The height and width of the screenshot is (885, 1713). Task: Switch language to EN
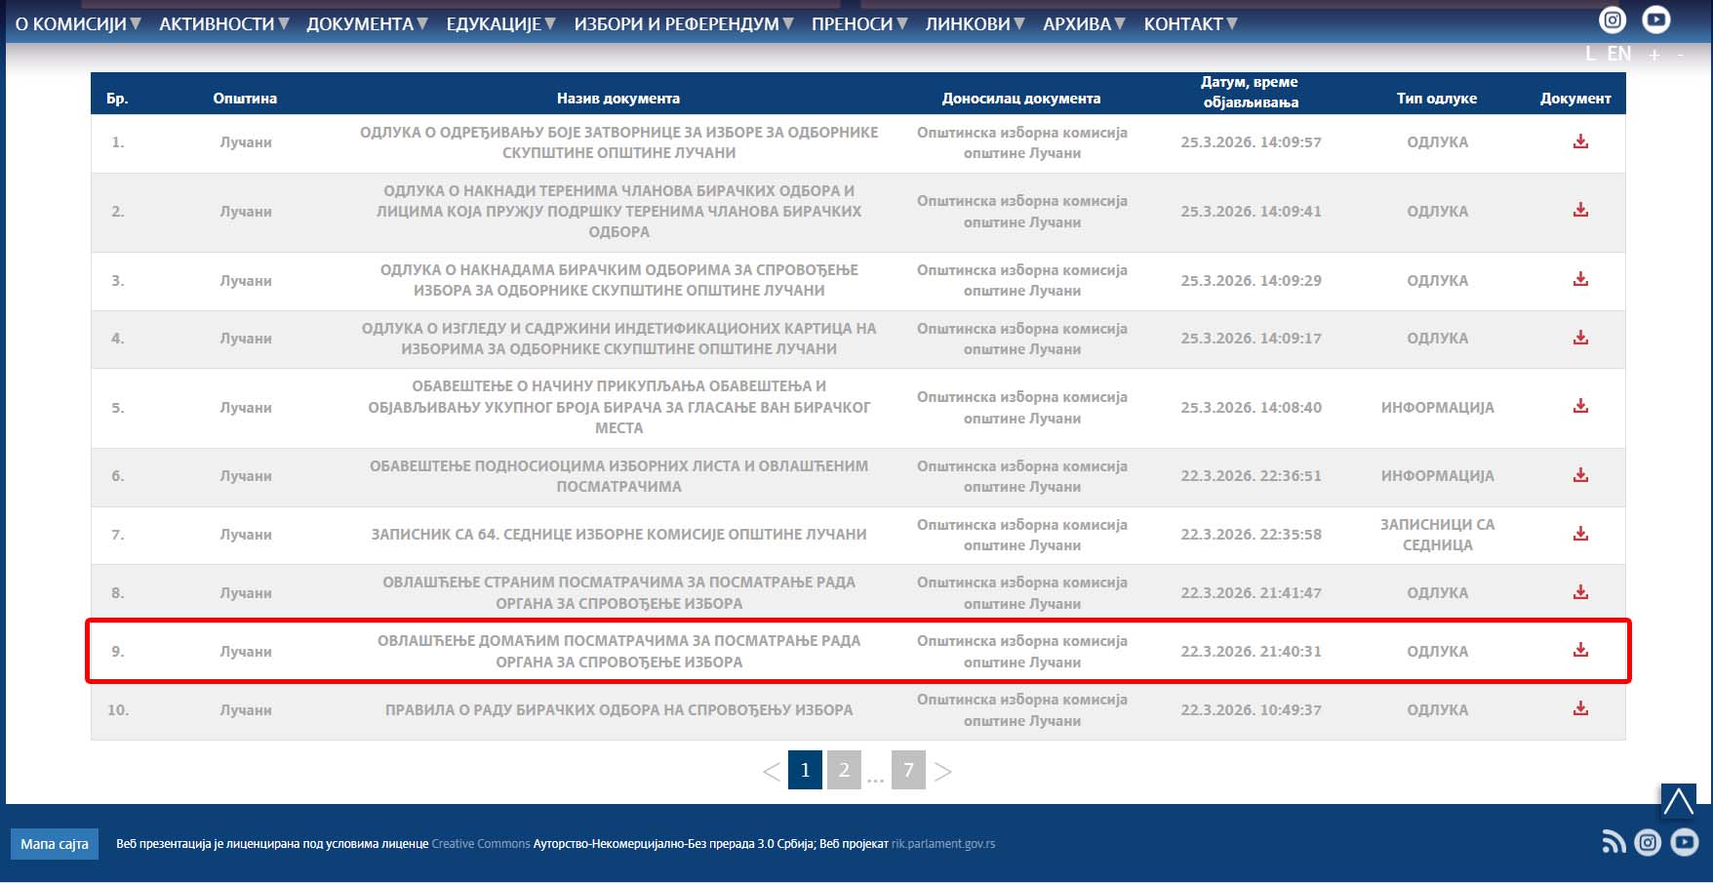pyautogui.click(x=1618, y=54)
